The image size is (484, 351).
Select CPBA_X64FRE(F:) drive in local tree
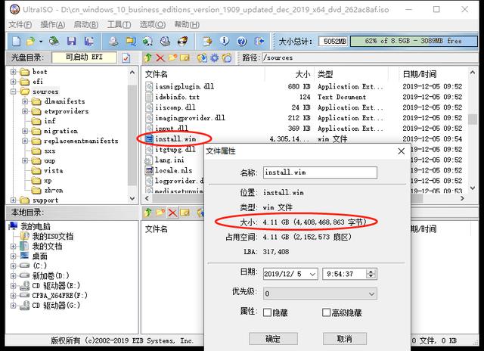(x=60, y=296)
